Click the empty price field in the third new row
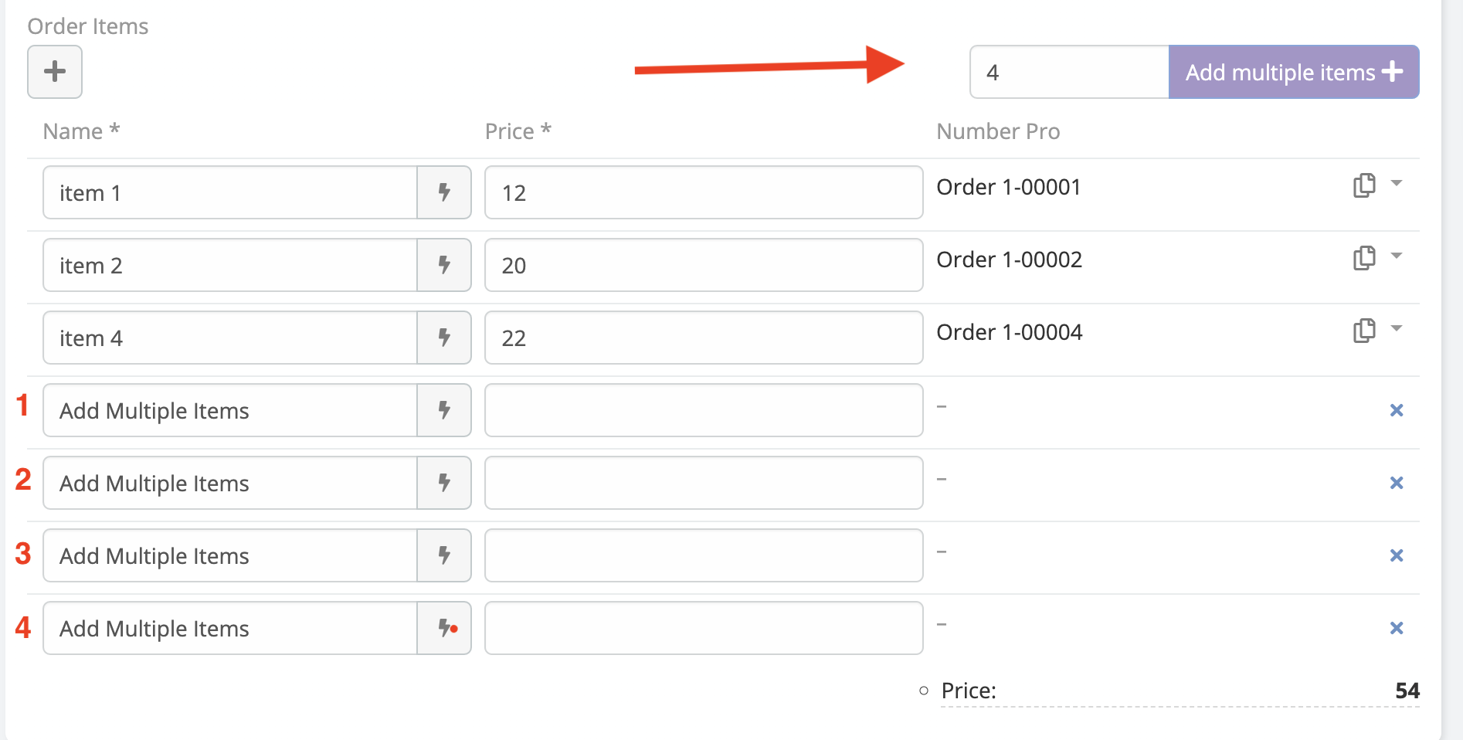 703,555
